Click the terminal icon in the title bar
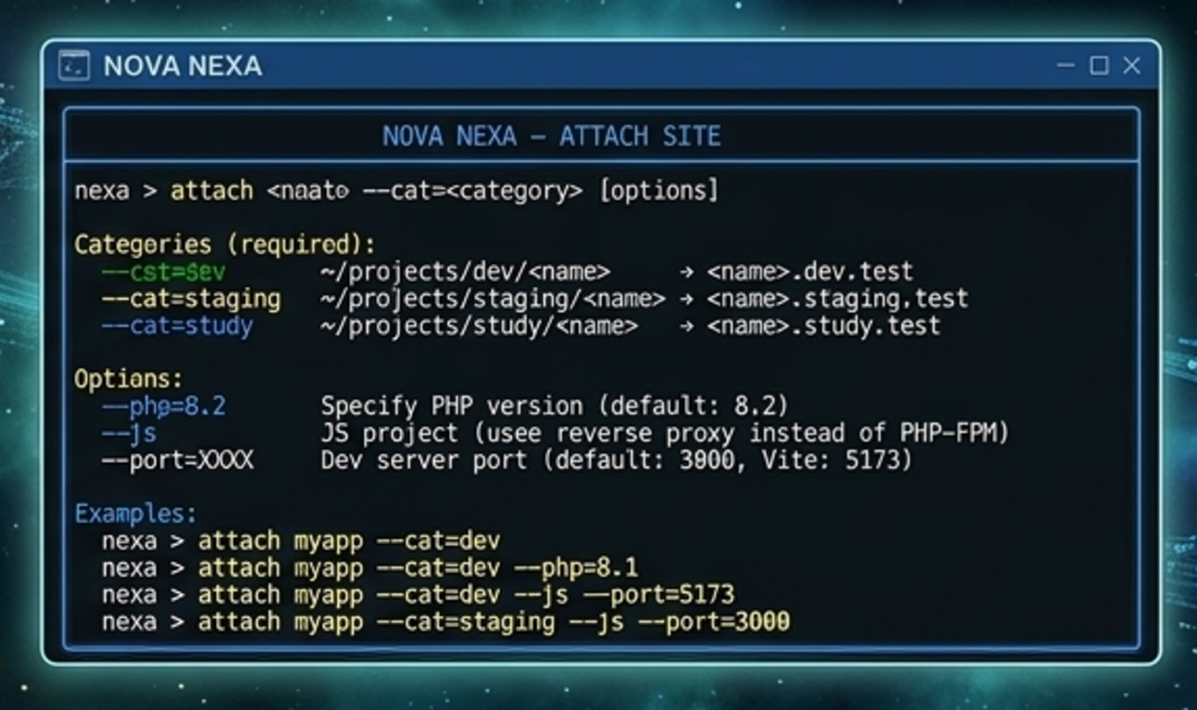 74,66
